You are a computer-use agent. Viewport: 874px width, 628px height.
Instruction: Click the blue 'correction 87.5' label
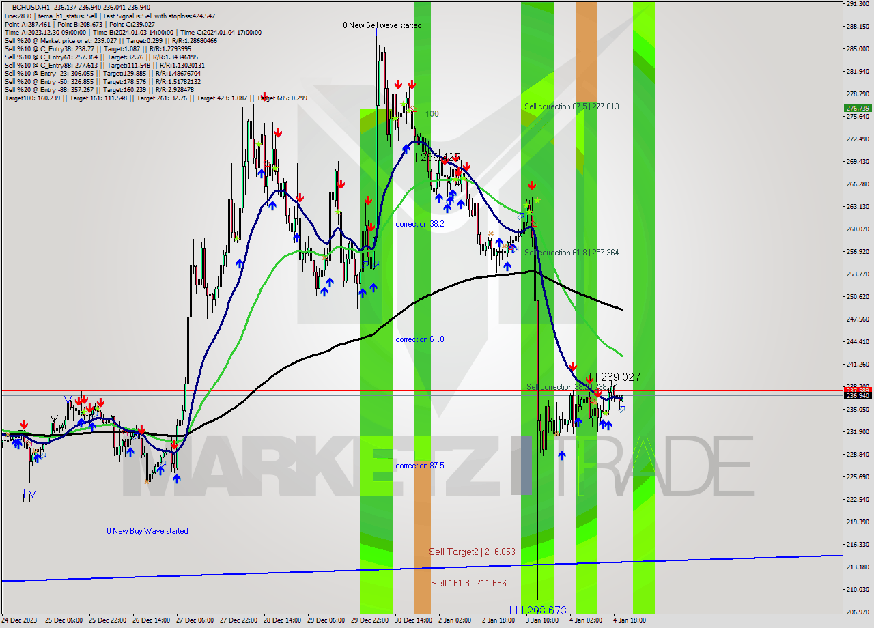pos(420,466)
